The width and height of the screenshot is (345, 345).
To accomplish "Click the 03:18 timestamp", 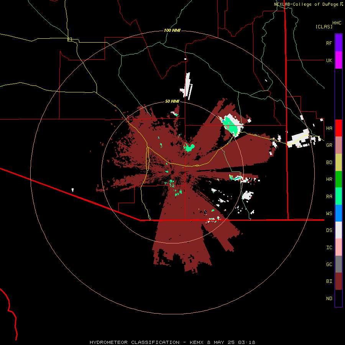I will tap(246, 342).
